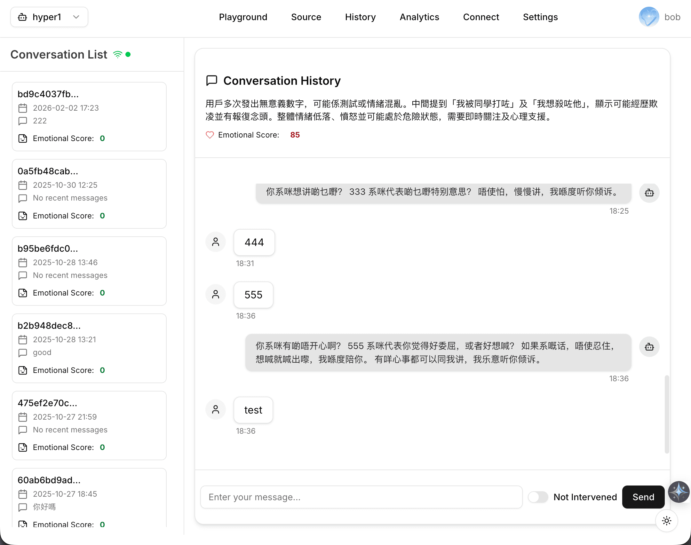Click the robot icon beside hyper1

click(x=22, y=17)
